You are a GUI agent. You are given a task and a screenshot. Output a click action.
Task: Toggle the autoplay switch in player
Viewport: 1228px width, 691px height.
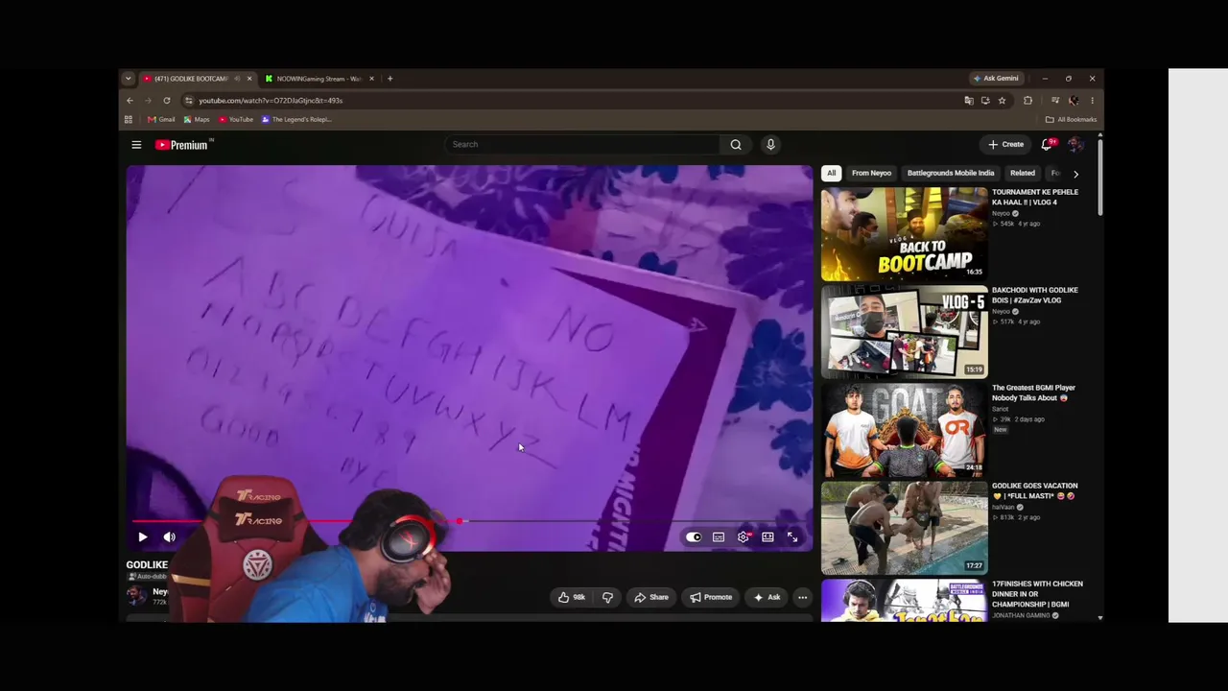[x=694, y=537]
